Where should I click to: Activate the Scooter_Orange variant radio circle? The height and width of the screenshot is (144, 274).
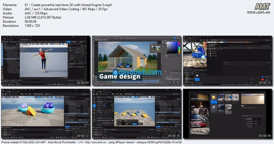click(209, 56)
